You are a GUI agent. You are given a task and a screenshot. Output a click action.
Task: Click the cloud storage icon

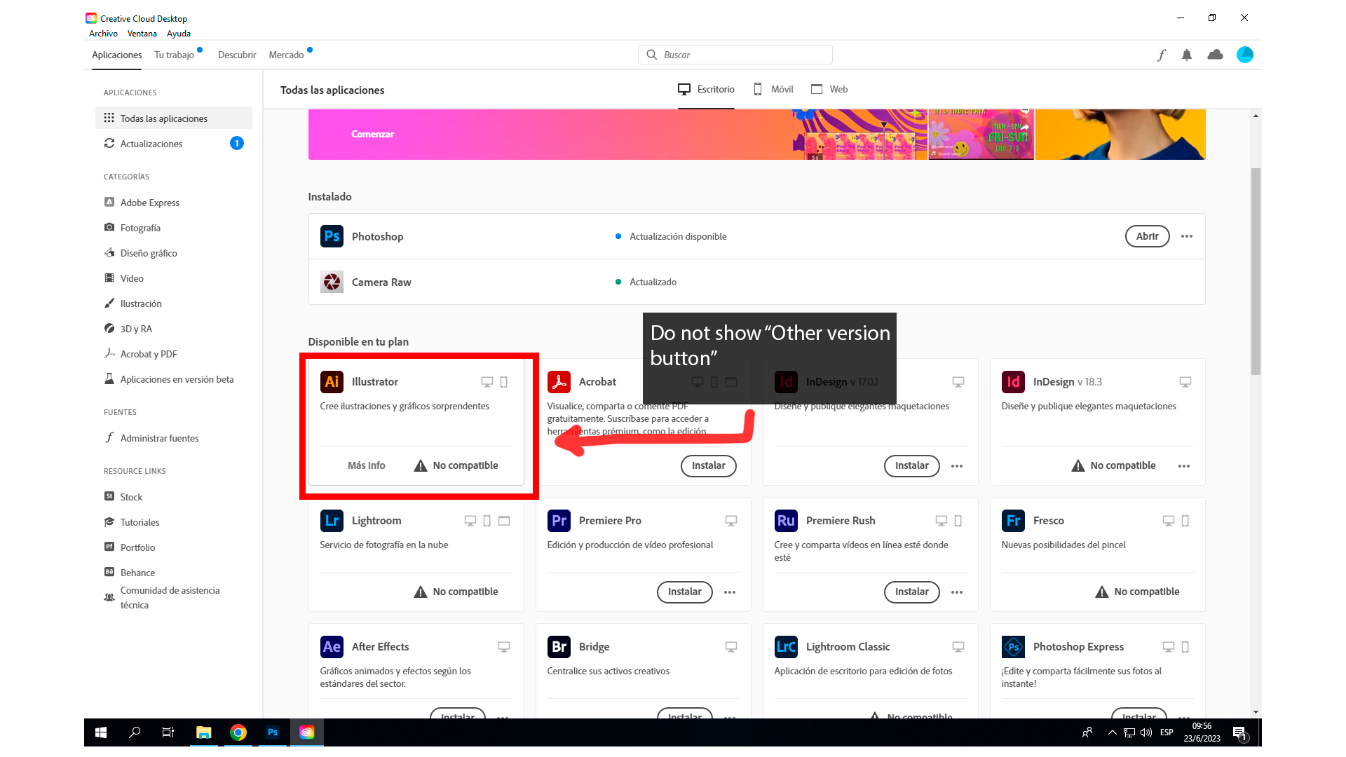click(x=1215, y=55)
